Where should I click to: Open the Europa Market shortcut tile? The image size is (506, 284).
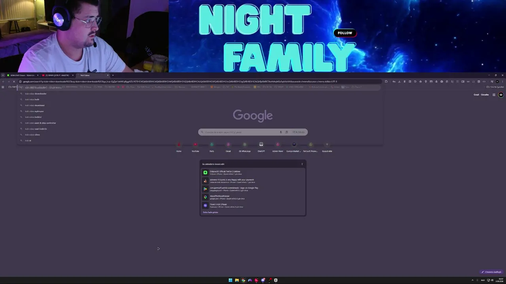[294, 147]
